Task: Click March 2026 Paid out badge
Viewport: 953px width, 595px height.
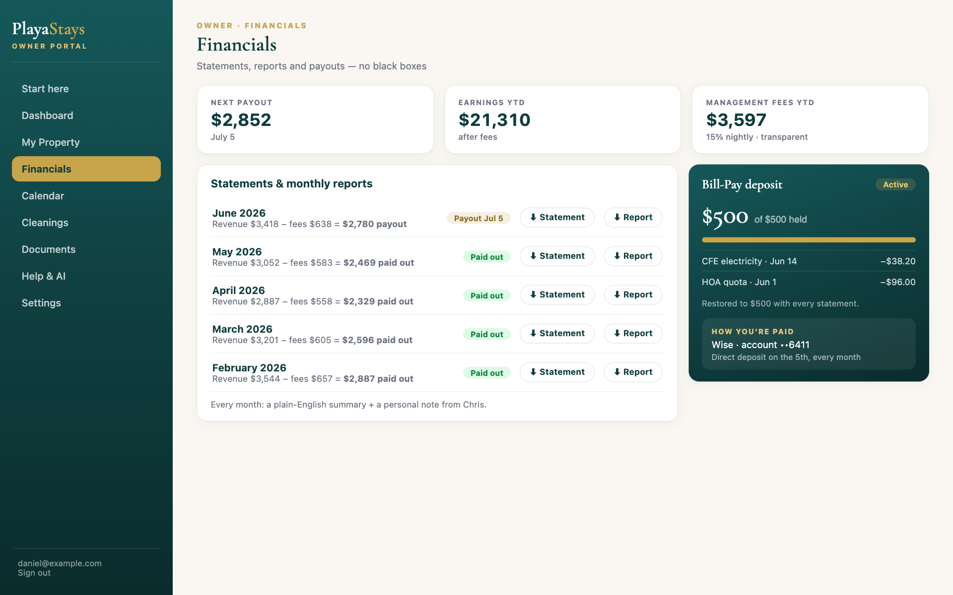Action: [x=486, y=334]
